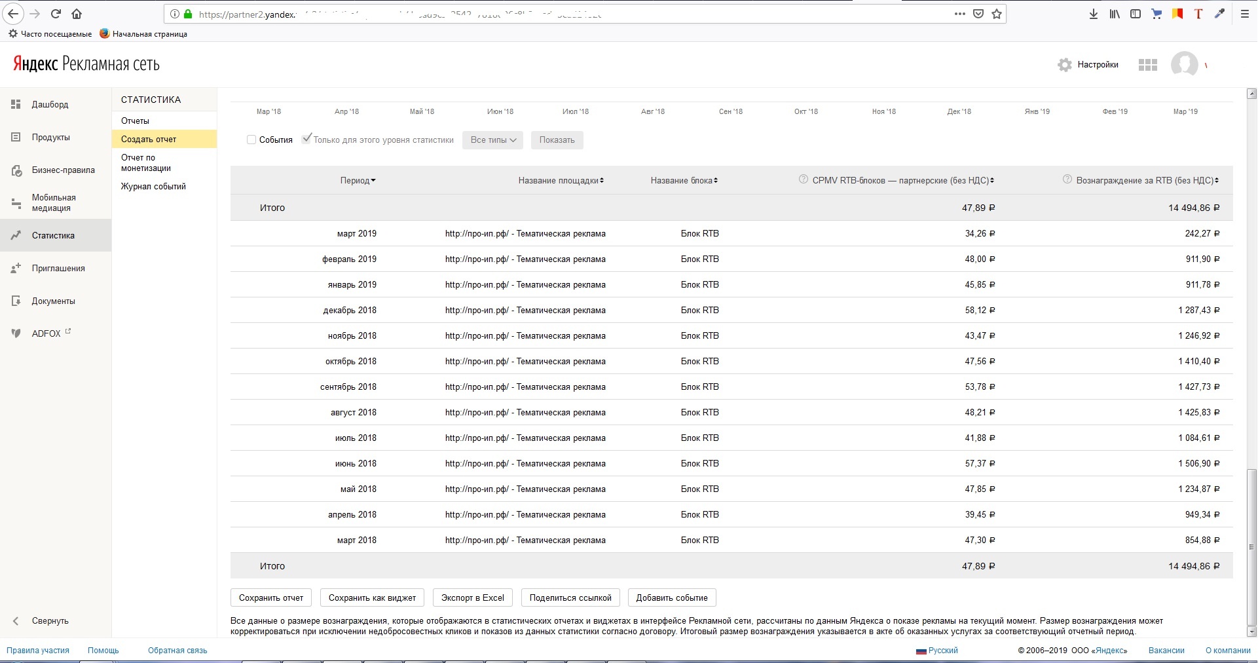
Task: Sort by Период column
Action: [x=358, y=181]
